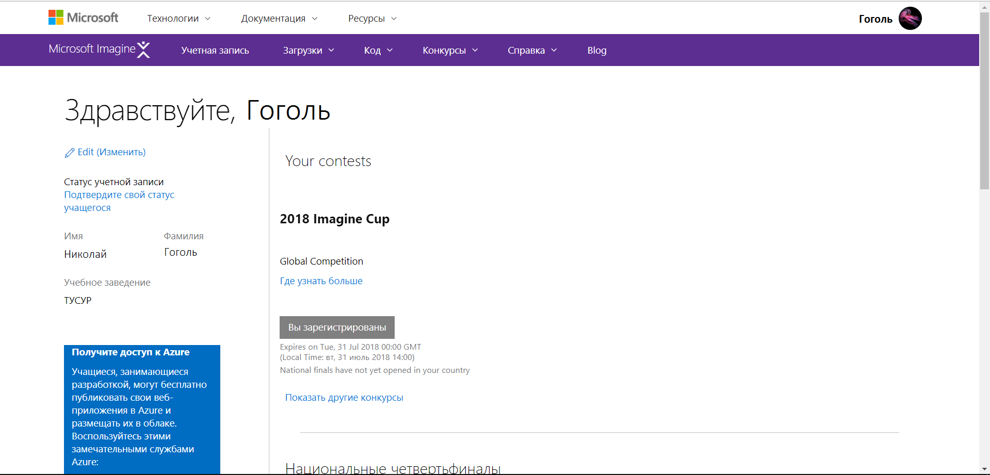The height and width of the screenshot is (475, 990).
Task: Click Подтвердите свой статус учащегося link
Action: point(119,201)
